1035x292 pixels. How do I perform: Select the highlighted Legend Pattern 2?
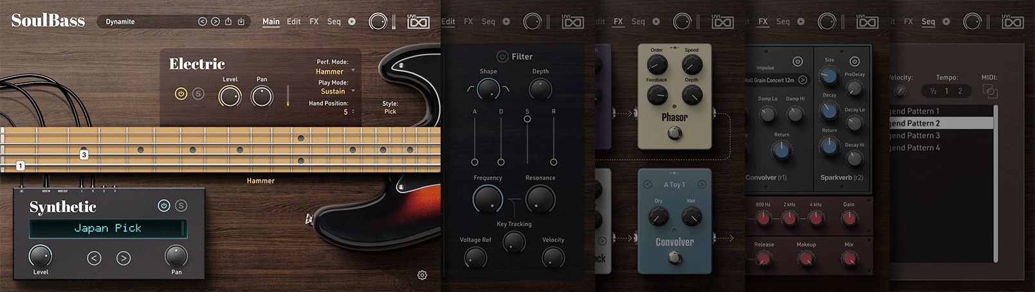(x=942, y=123)
